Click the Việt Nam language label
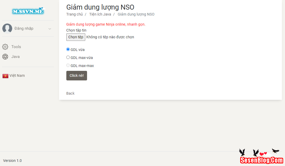 pos(17,76)
